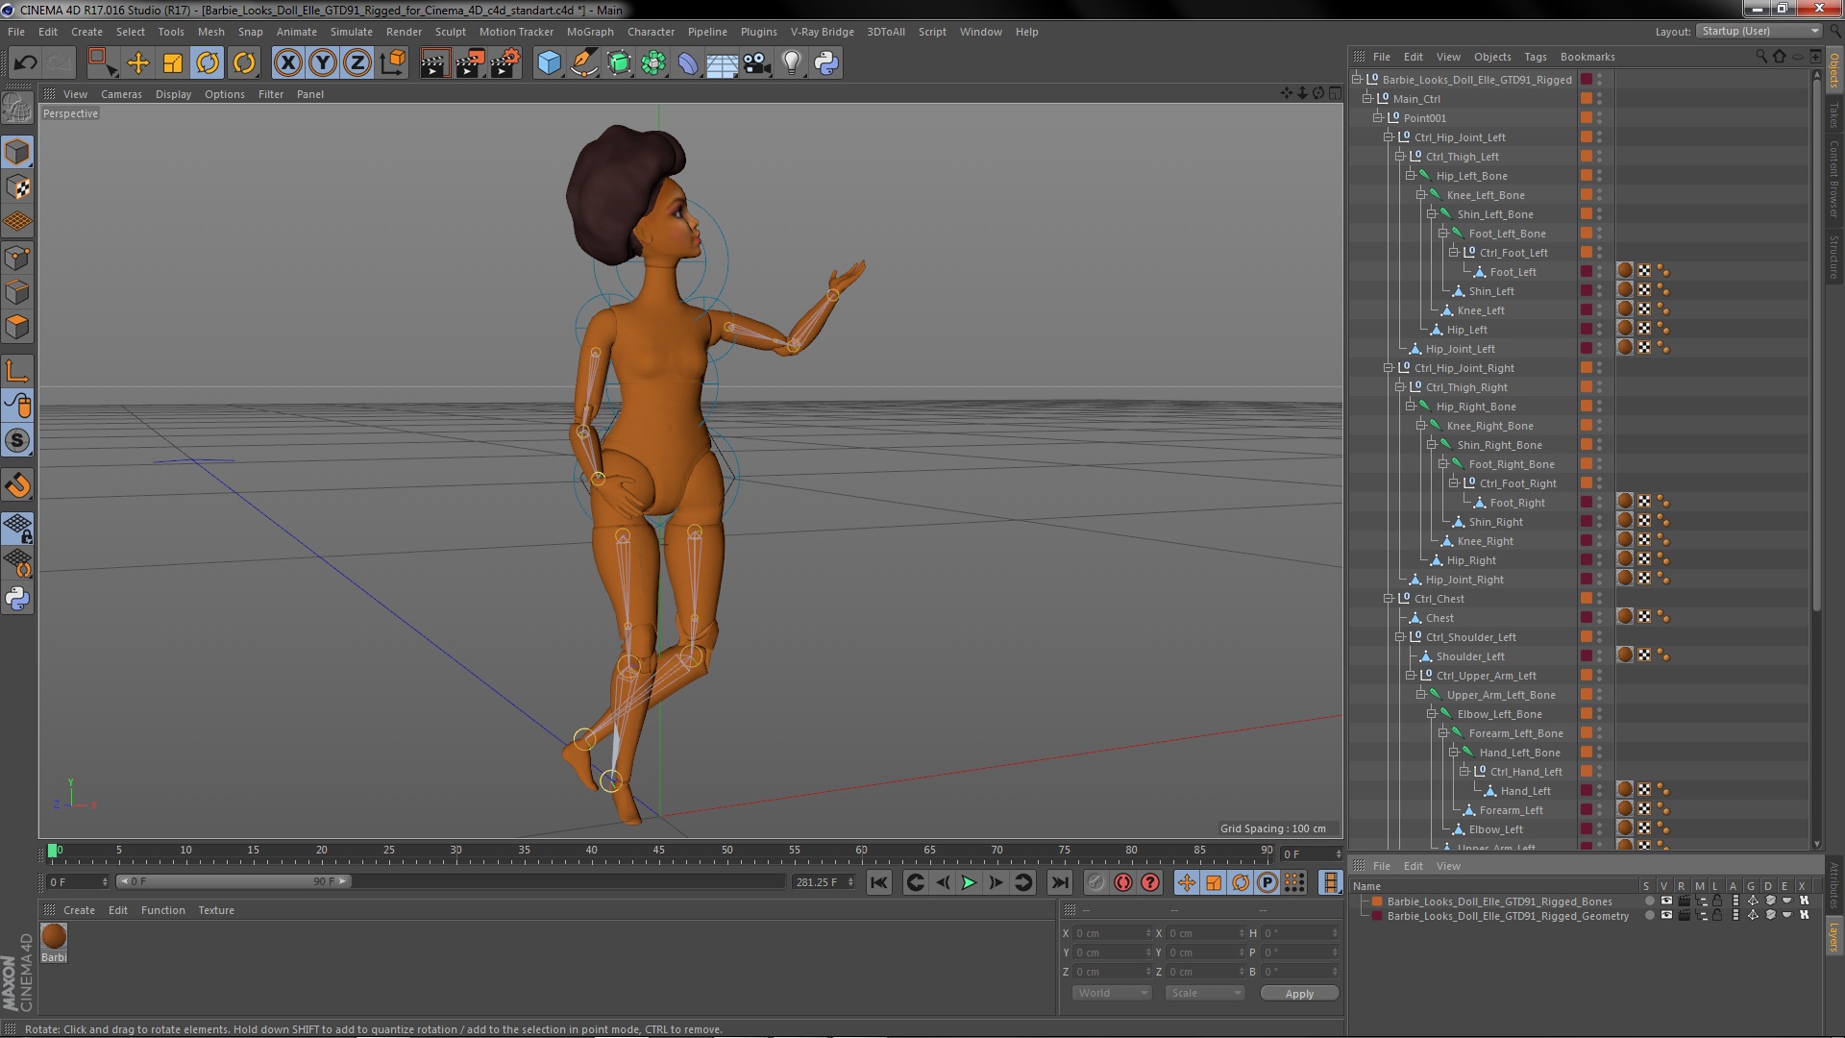Viewport: 1845px width, 1038px height.
Task: Click the position X coordinate field
Action: [x=1111, y=933]
